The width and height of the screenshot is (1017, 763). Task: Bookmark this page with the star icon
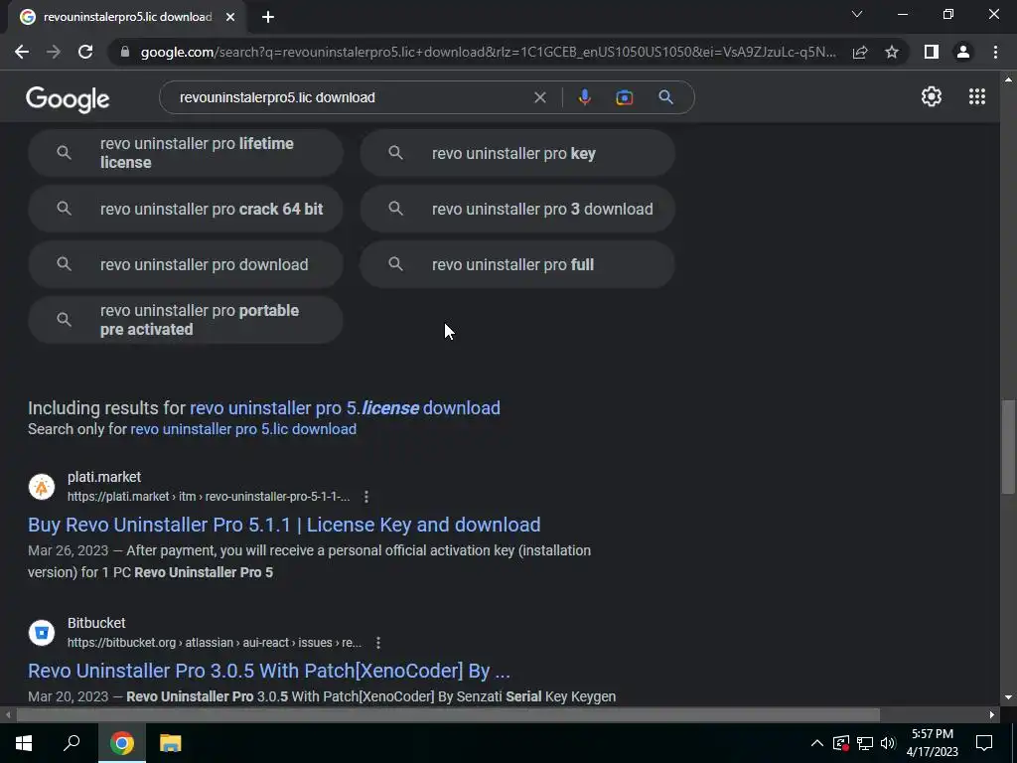pyautogui.click(x=892, y=52)
